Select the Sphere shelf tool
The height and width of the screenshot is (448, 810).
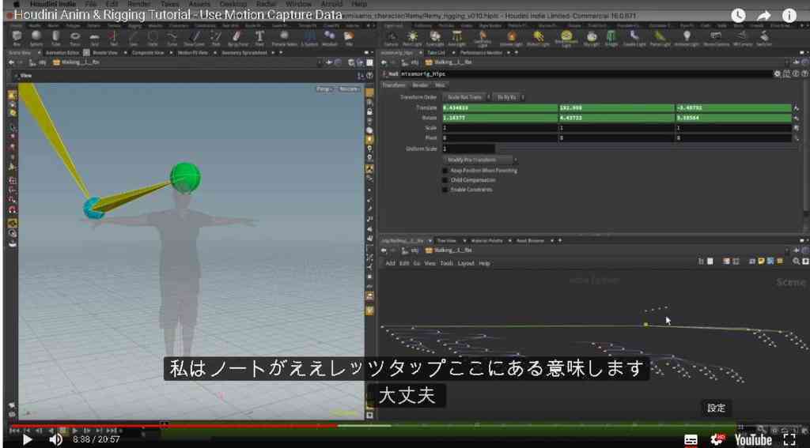(x=36, y=38)
